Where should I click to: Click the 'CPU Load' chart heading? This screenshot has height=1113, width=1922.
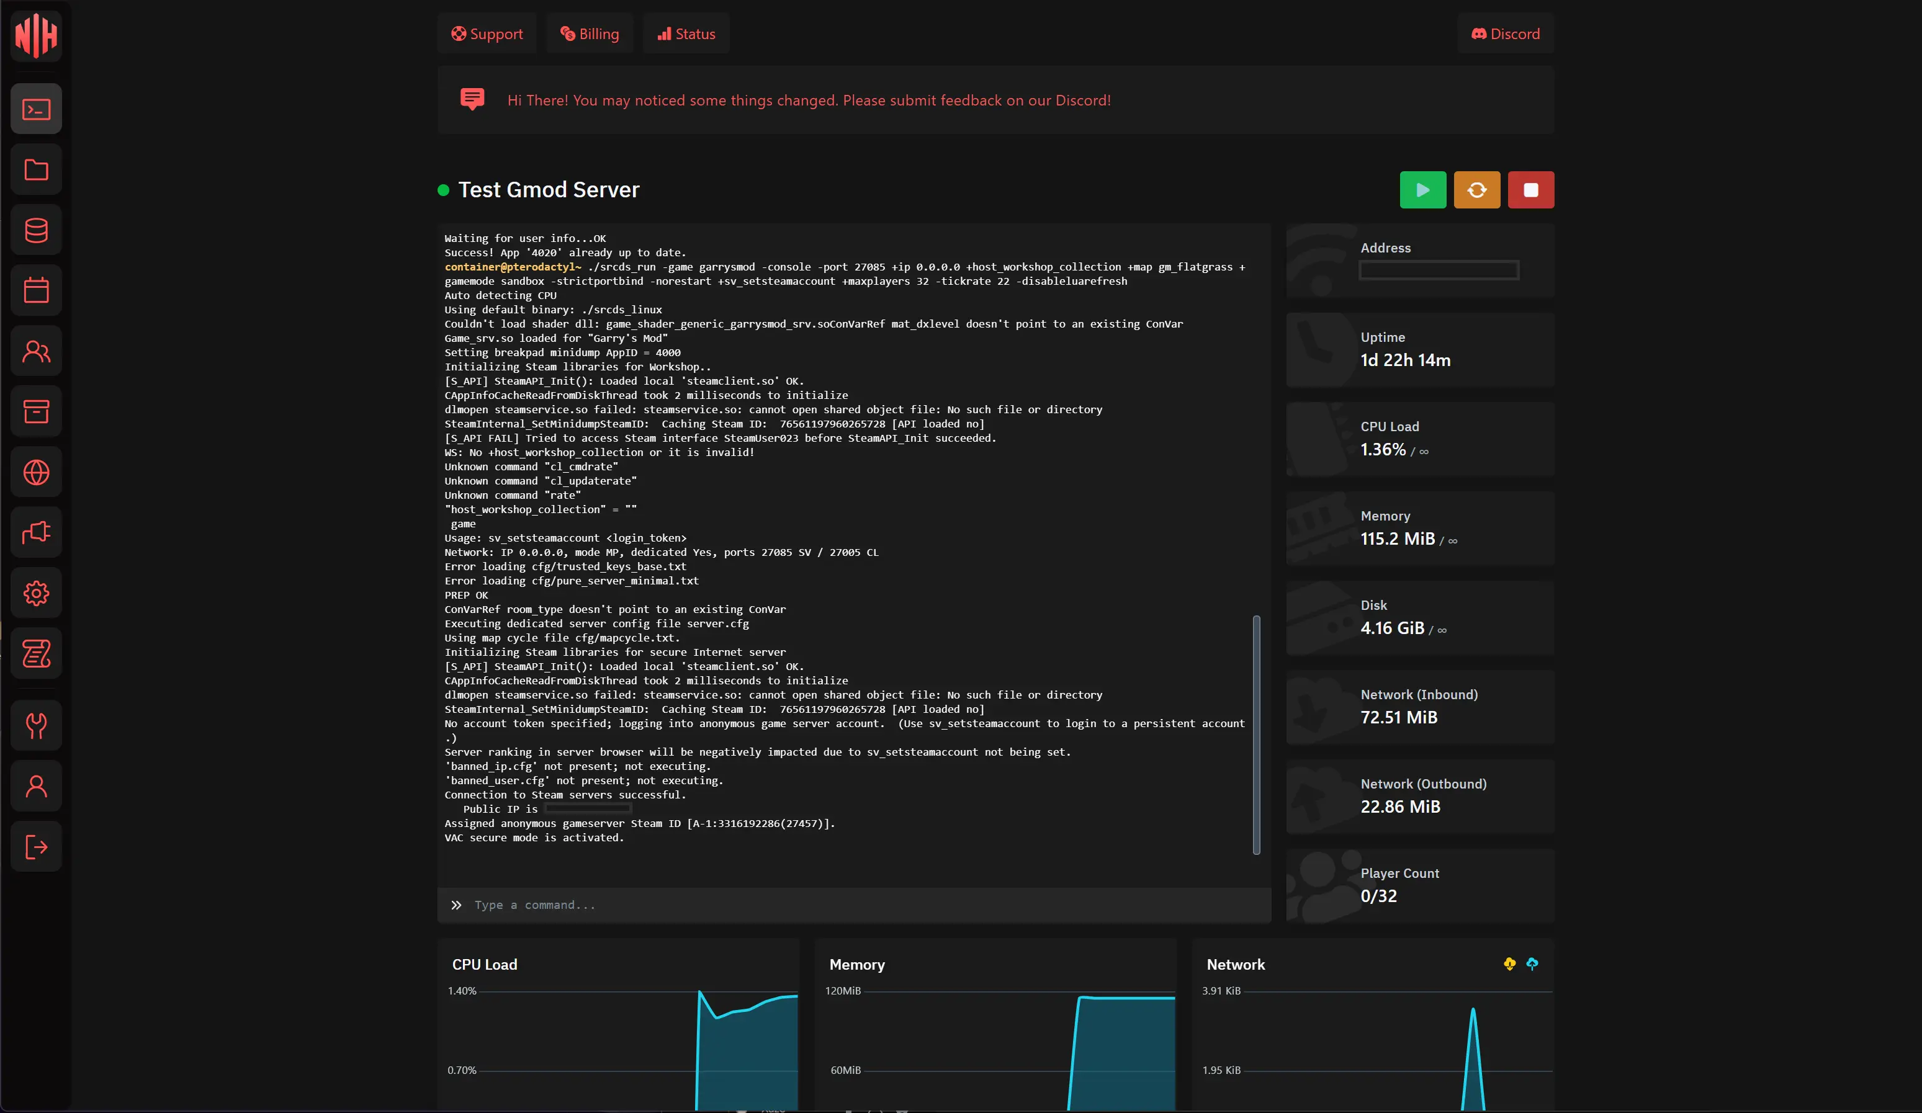point(484,964)
